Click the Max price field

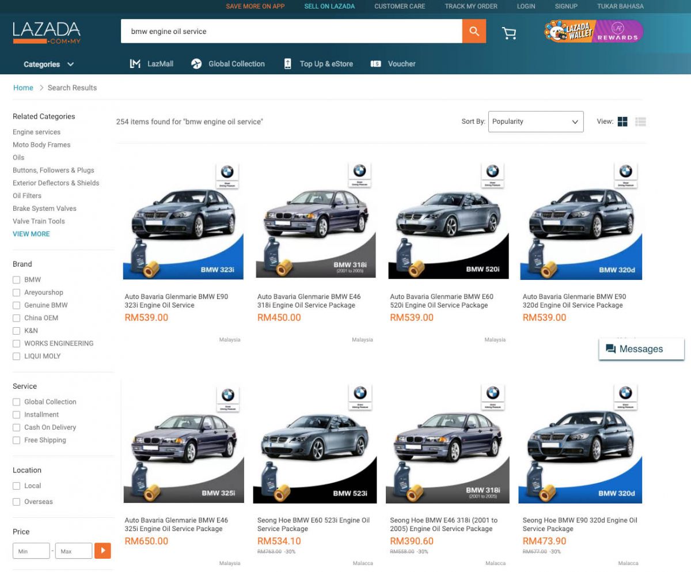(x=74, y=551)
